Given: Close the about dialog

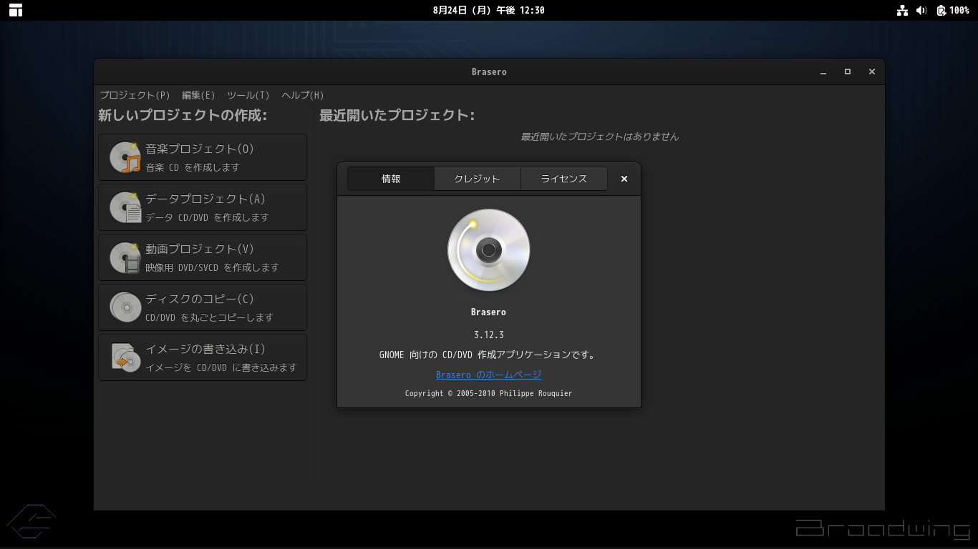Looking at the screenshot, I should coord(624,179).
